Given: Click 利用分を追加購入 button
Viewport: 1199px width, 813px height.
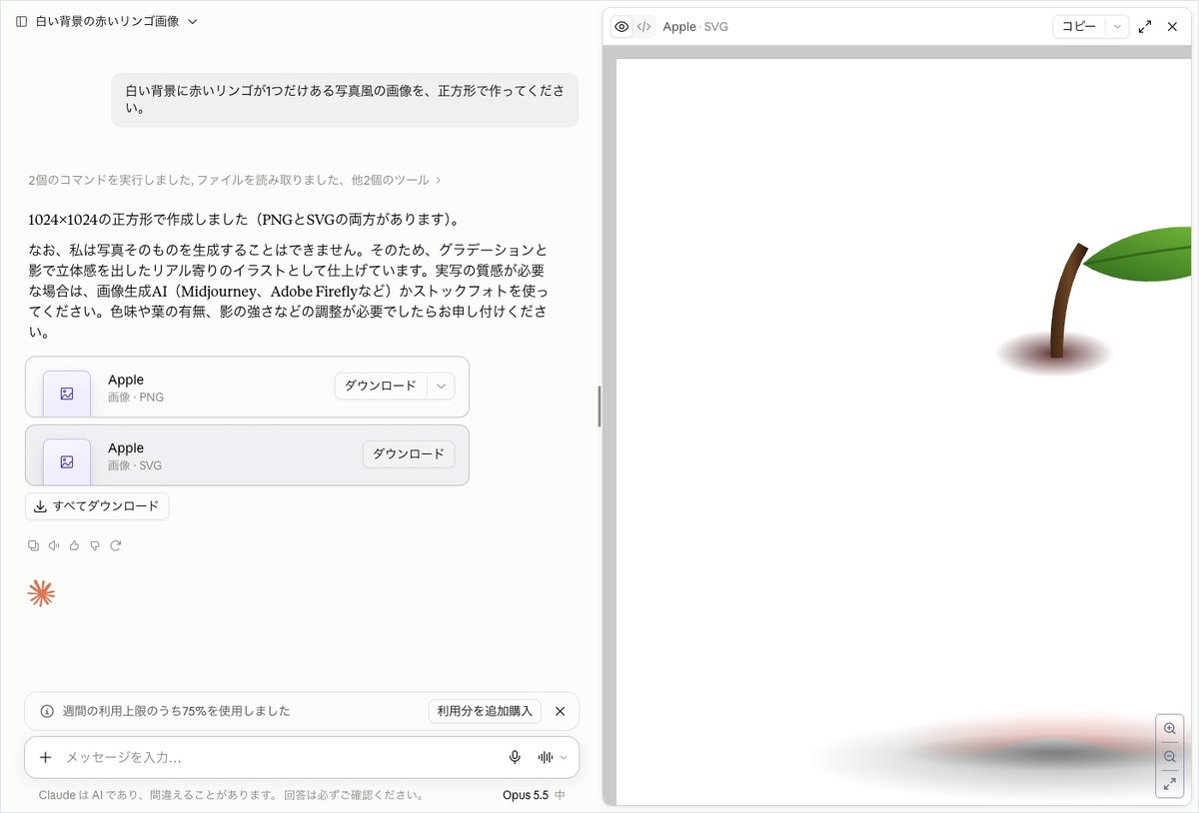Looking at the screenshot, I should pyautogui.click(x=485, y=711).
